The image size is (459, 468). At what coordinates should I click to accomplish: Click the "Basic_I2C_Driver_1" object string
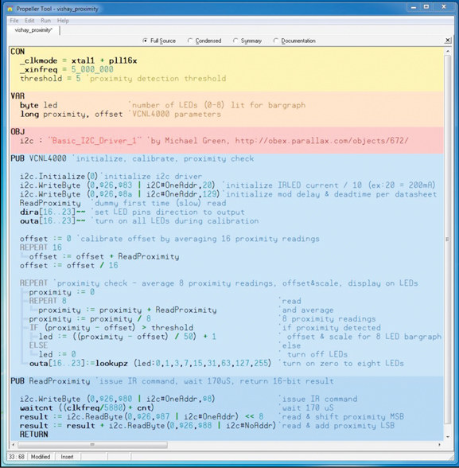click(x=95, y=141)
